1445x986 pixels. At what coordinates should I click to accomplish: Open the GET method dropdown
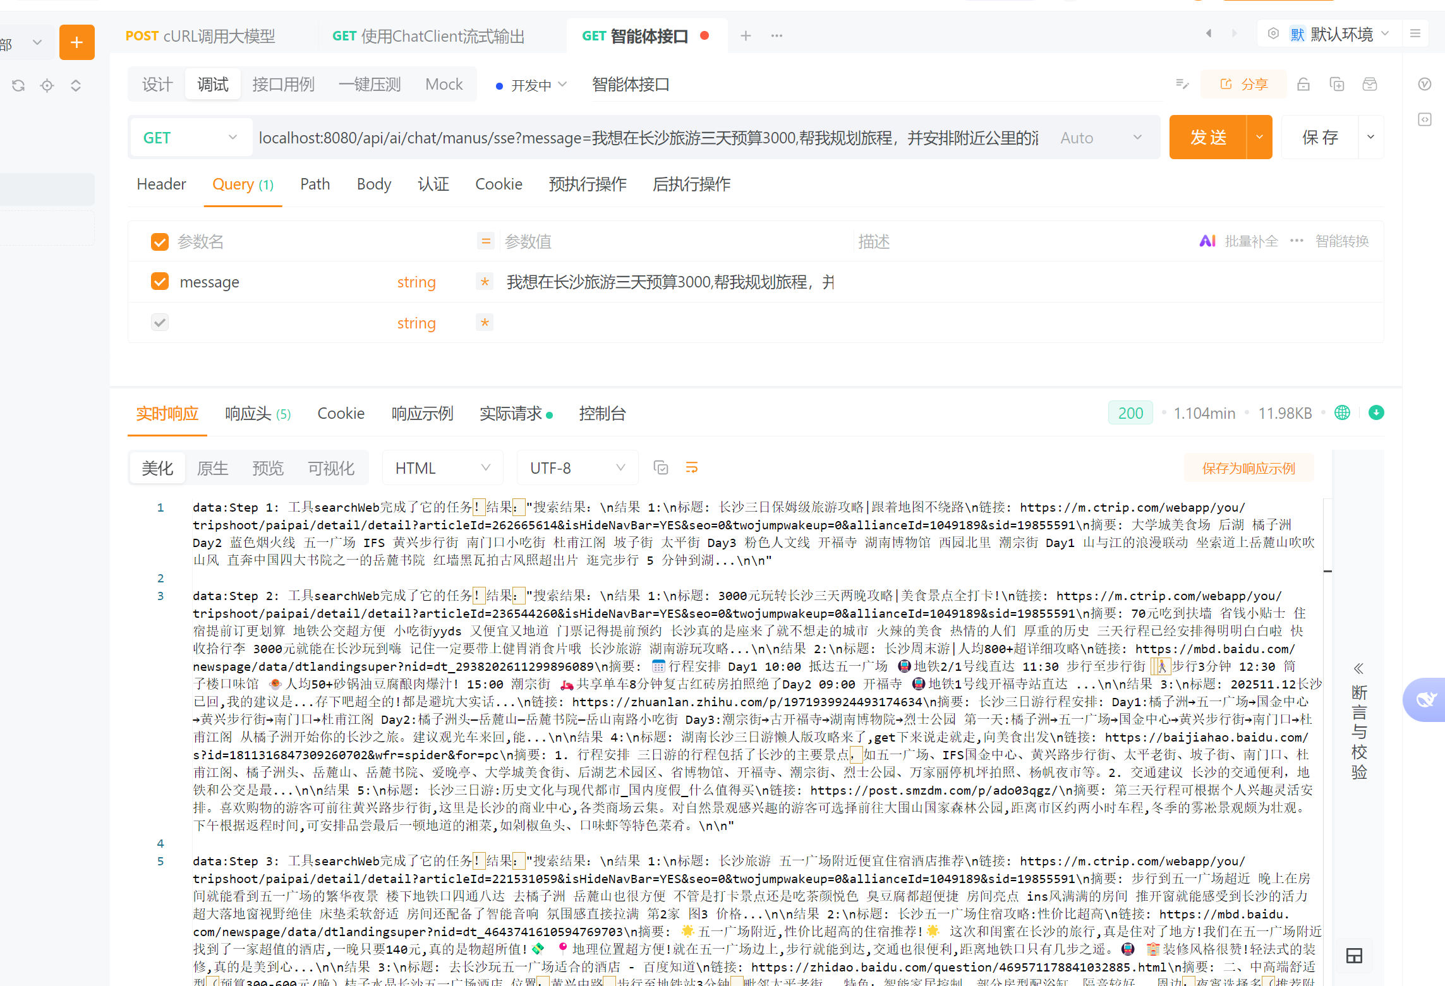190,138
